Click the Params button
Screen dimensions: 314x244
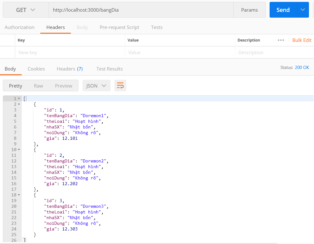point(249,10)
